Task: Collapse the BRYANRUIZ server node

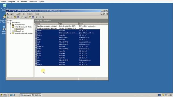Action: pyautogui.click(x=8, y=23)
